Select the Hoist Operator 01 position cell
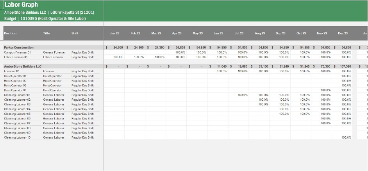 coord(15,76)
